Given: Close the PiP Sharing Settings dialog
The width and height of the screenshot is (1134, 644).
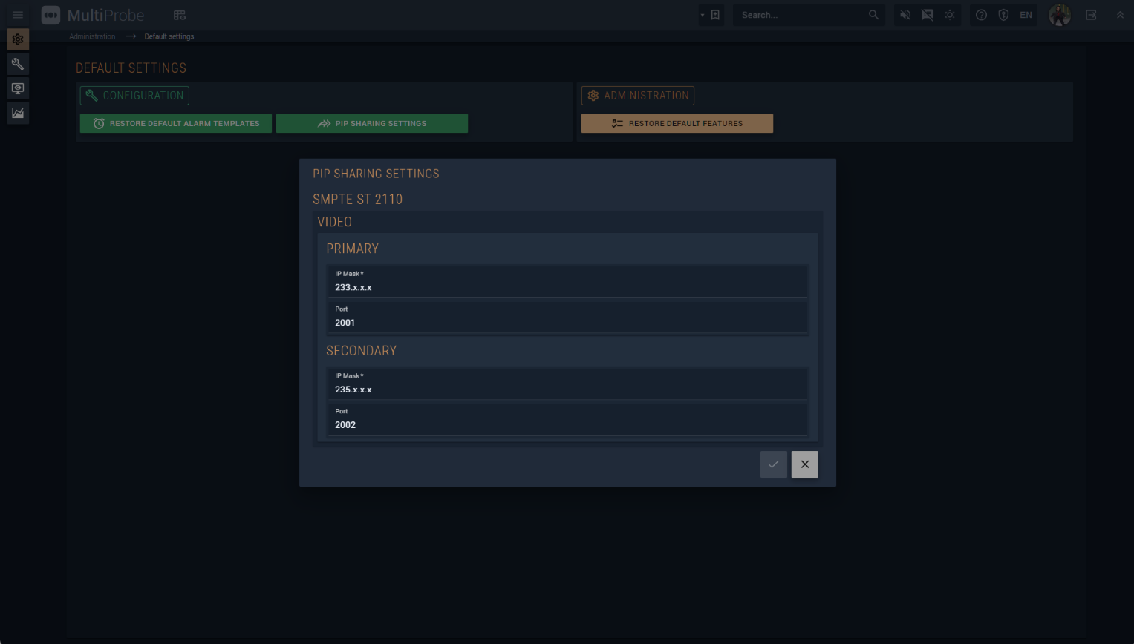Looking at the screenshot, I should [x=804, y=464].
